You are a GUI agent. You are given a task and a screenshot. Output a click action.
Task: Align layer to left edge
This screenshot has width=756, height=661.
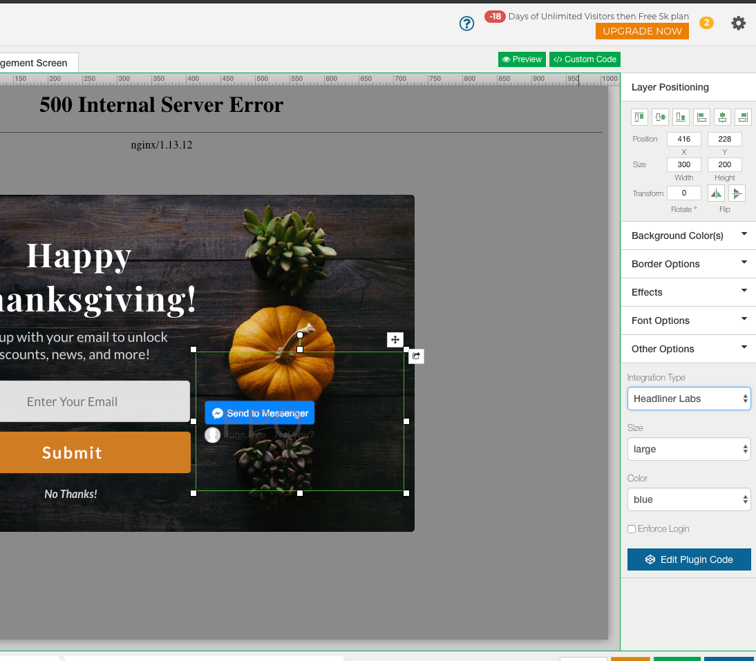(701, 117)
